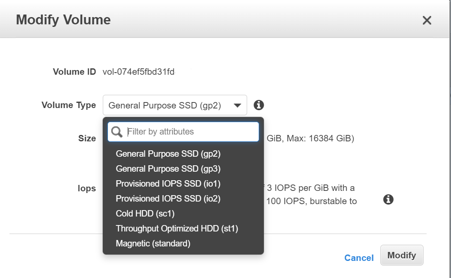Click the 'Modify Volume' dialog title
The image size is (451, 278).
[63, 20]
